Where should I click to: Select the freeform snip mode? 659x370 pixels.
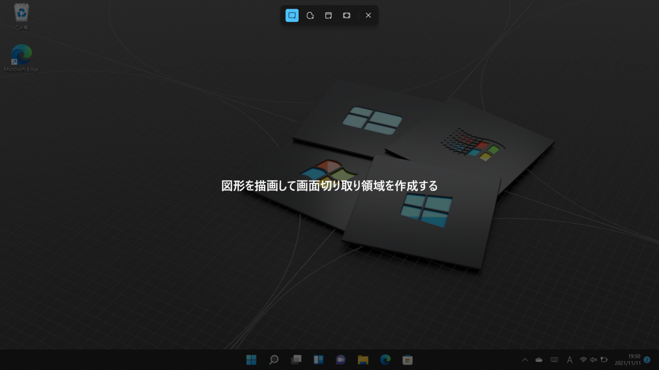click(x=310, y=15)
